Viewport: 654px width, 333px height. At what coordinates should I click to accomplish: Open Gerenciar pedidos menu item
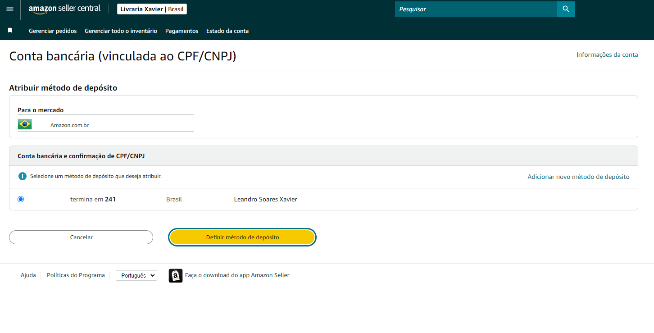[53, 31]
